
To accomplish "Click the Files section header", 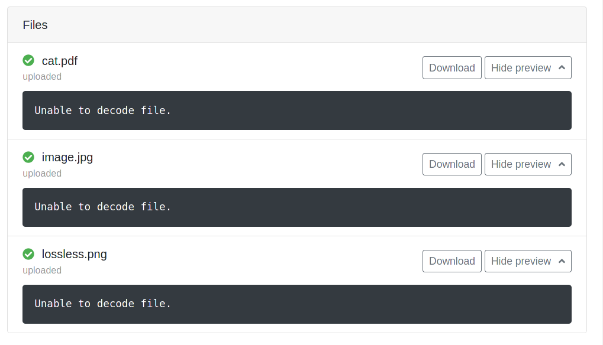I will pyautogui.click(x=35, y=25).
